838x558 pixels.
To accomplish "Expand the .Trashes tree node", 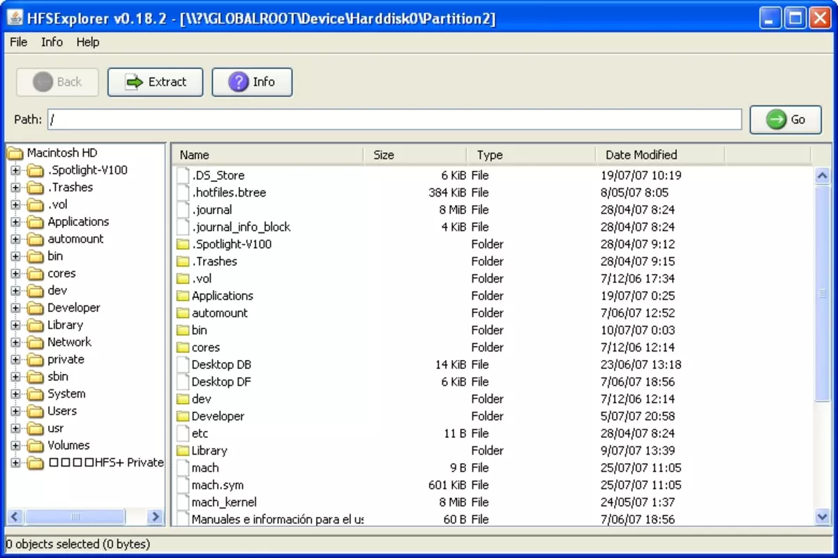I will [x=16, y=188].
